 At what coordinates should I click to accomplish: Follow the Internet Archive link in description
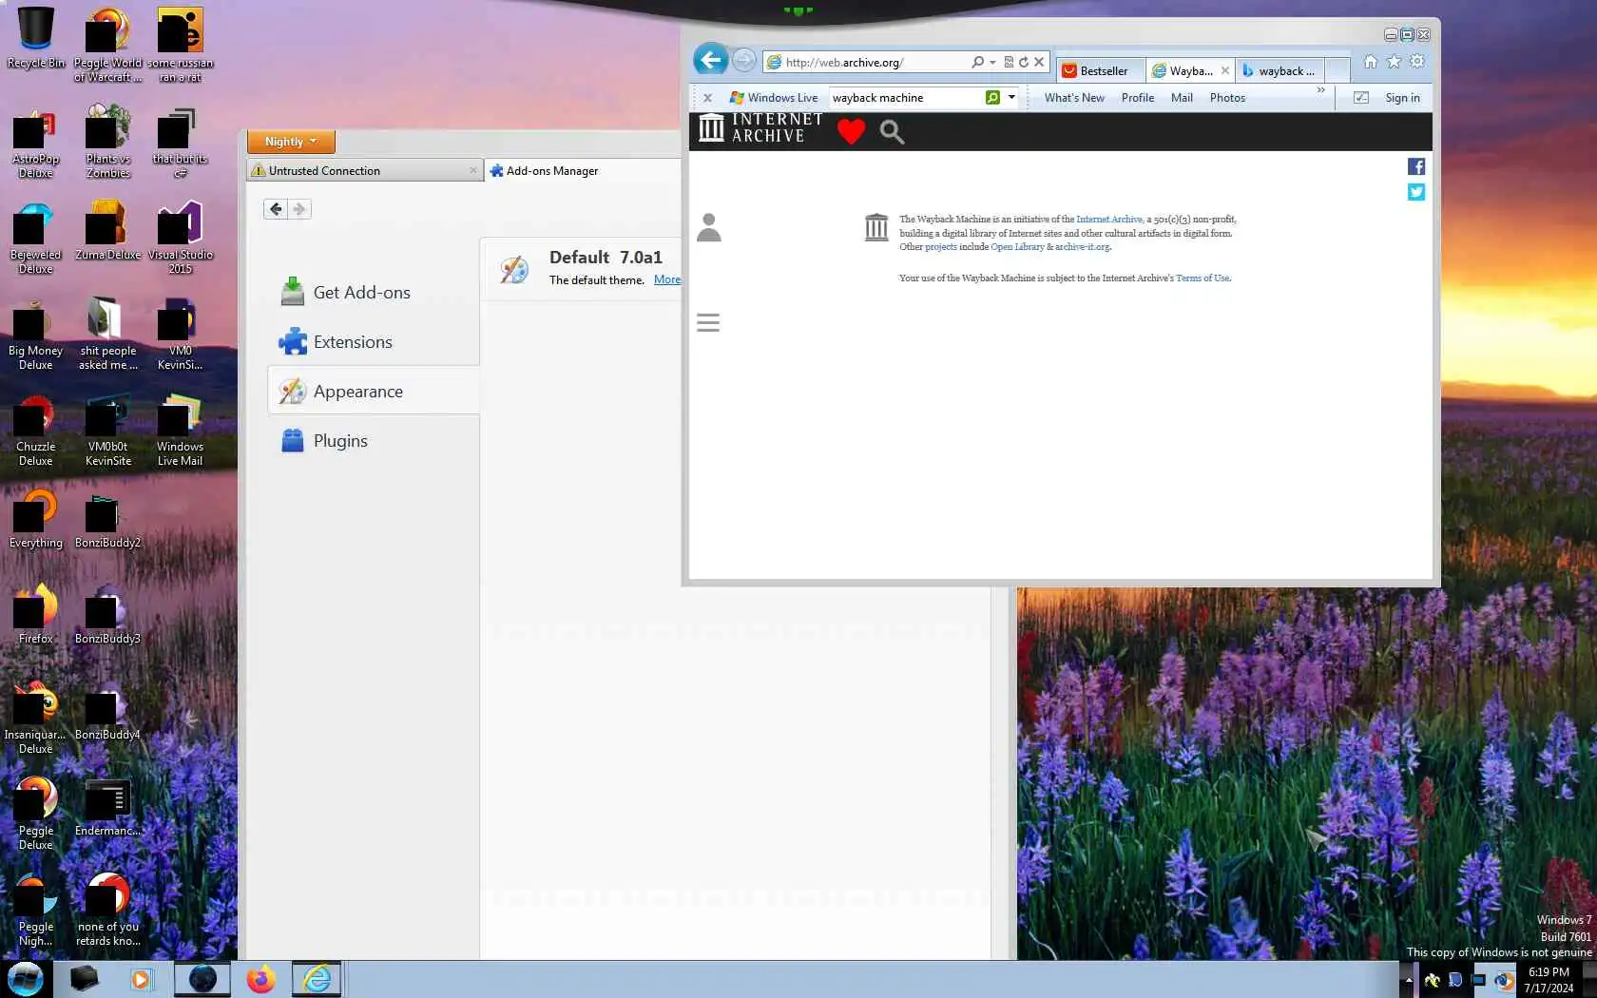[1109, 219]
